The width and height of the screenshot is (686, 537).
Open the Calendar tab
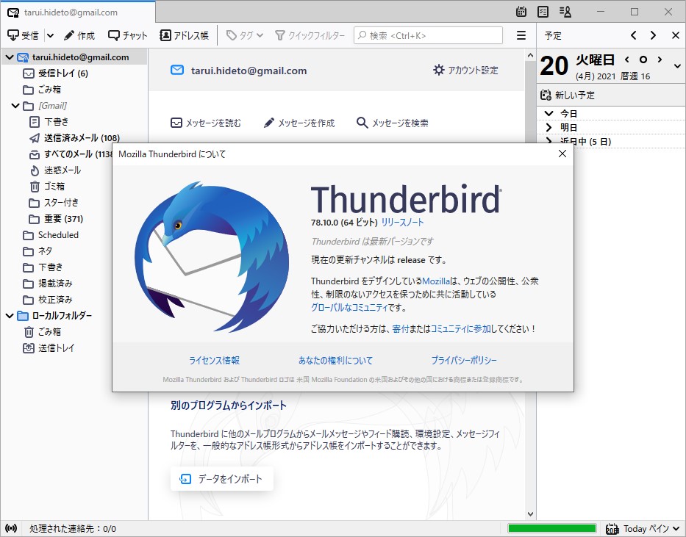(521, 12)
